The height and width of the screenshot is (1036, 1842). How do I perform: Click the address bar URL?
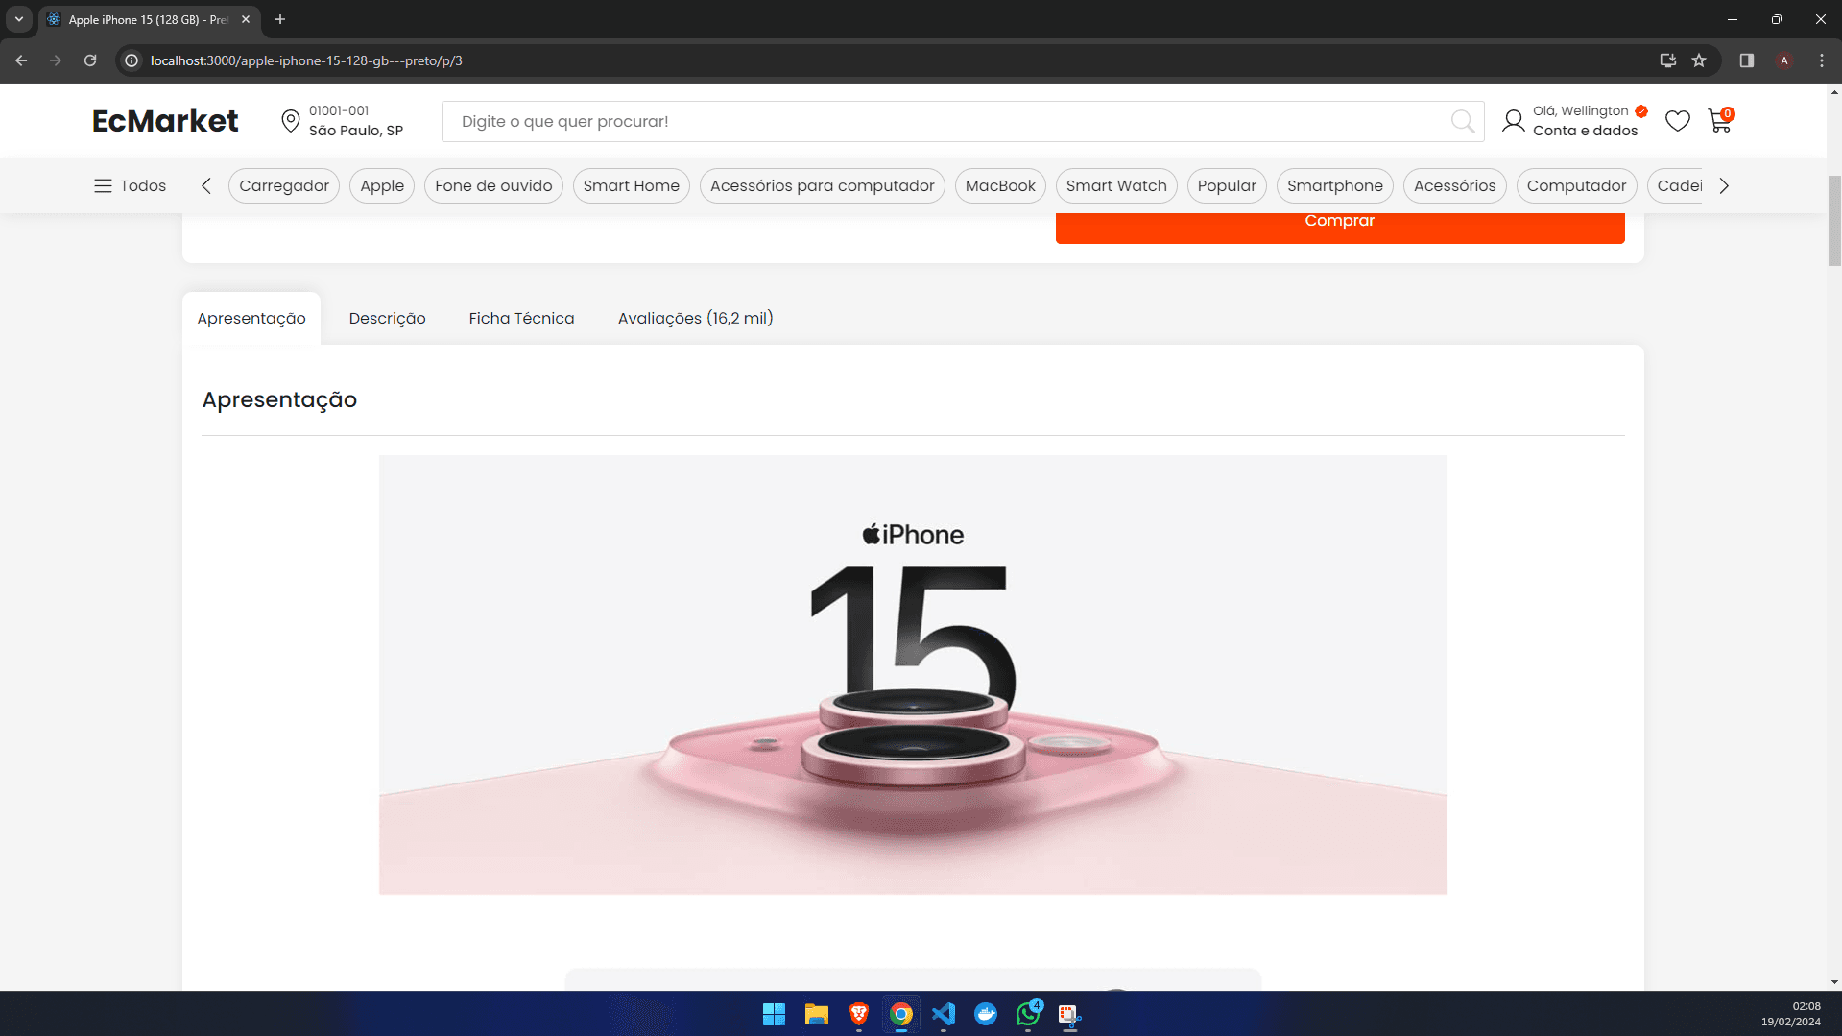point(306,60)
